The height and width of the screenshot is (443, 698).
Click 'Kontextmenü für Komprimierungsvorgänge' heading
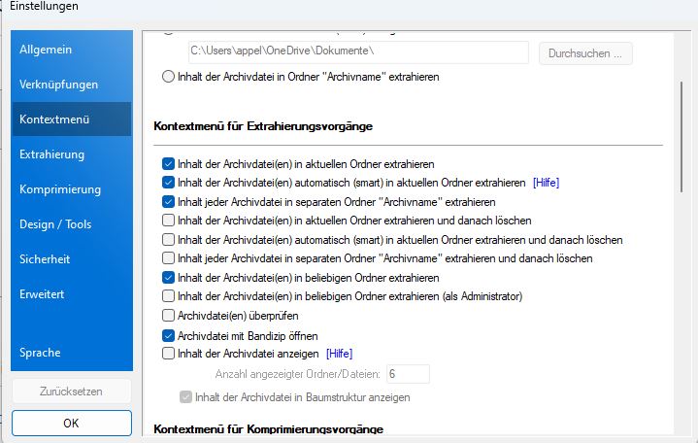[x=269, y=429]
